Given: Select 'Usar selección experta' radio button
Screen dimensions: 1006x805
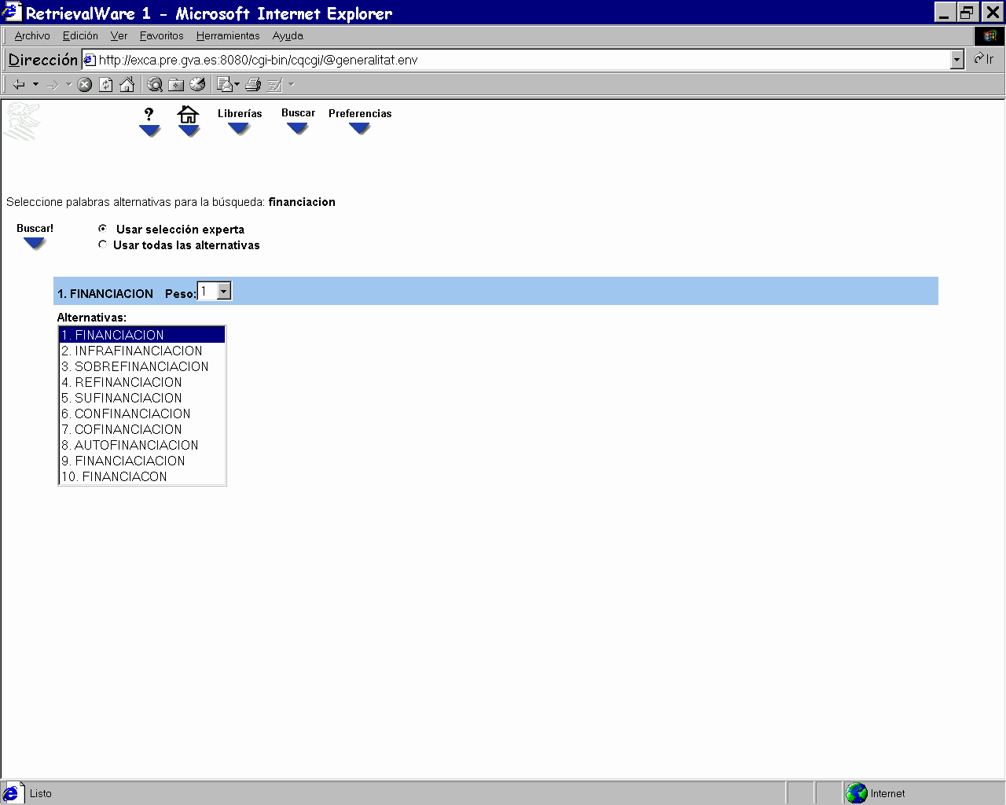Looking at the screenshot, I should click(x=103, y=229).
